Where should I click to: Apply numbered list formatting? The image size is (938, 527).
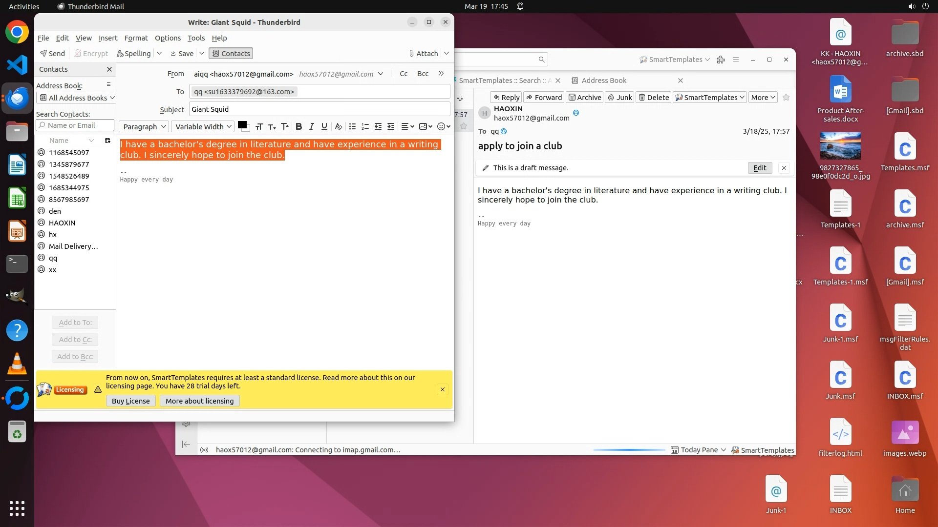(365, 126)
